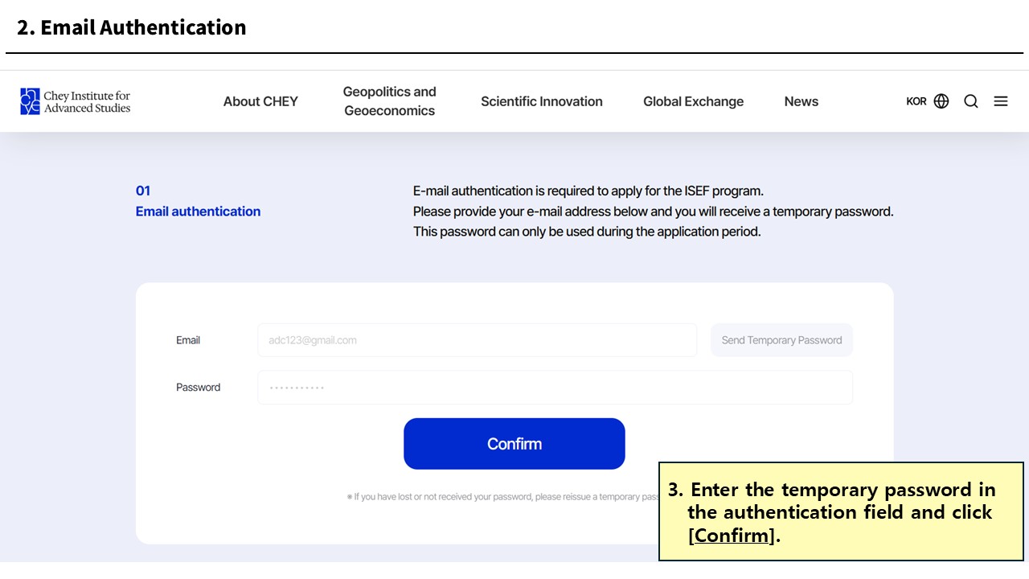Screen dimensions: 1029x579
Task: Click the Email address input field
Action: pyautogui.click(x=477, y=340)
